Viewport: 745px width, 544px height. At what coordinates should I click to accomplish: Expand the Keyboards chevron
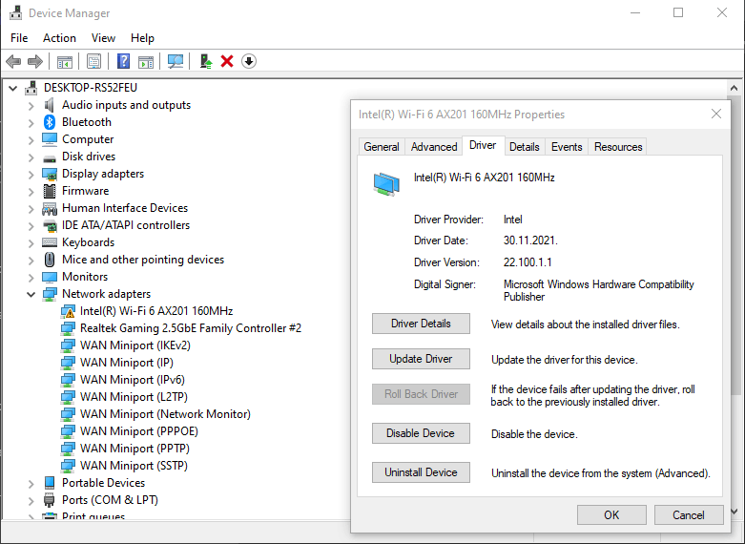tap(31, 242)
